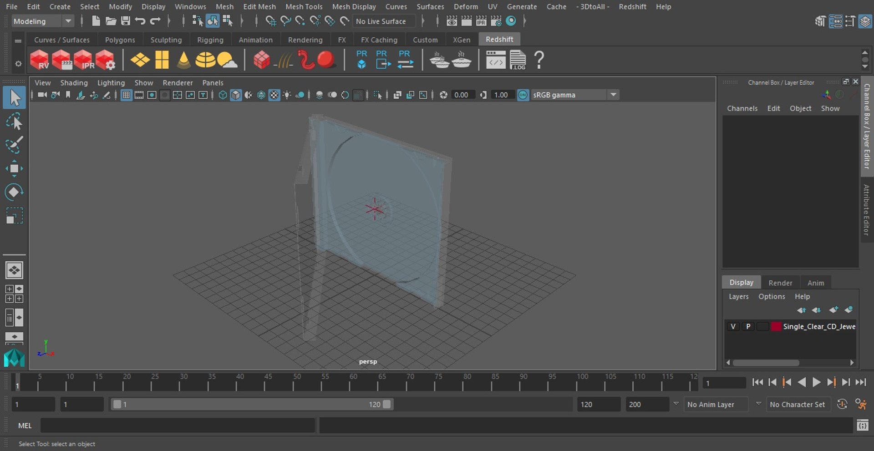Click range slider bar
Screen dimensions: 874x451
click(252, 404)
